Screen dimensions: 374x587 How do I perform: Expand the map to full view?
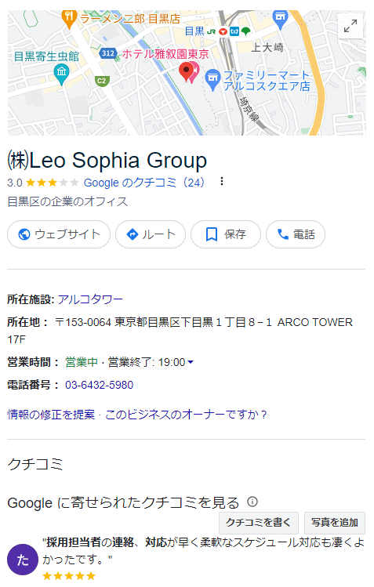pyautogui.click(x=350, y=26)
